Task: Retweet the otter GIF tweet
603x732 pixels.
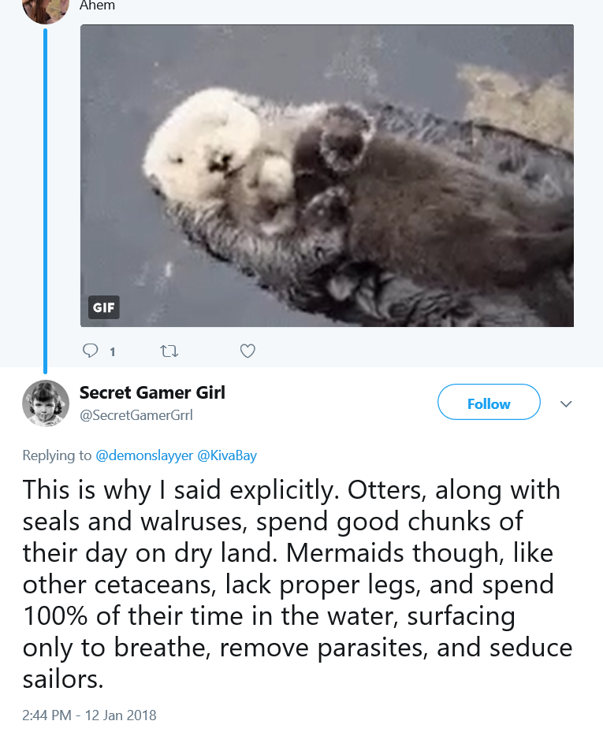Action: click(169, 351)
